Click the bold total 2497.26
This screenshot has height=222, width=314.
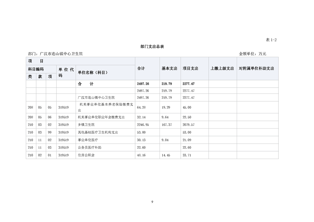(x=143, y=84)
